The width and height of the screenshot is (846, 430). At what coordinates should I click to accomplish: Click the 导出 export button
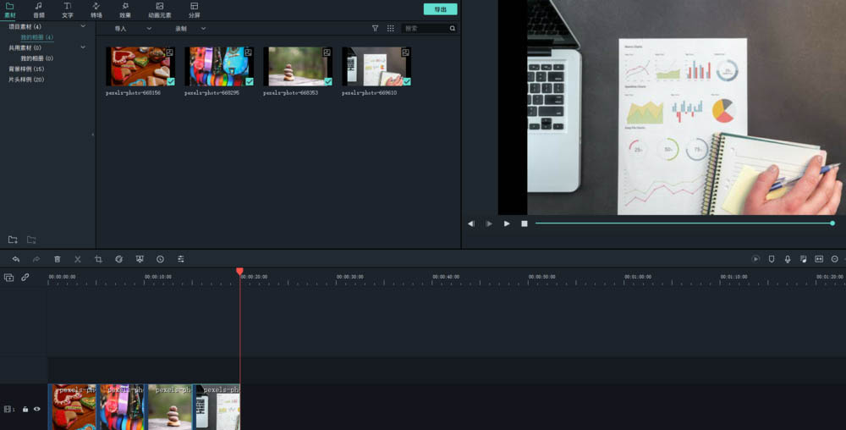tap(440, 9)
